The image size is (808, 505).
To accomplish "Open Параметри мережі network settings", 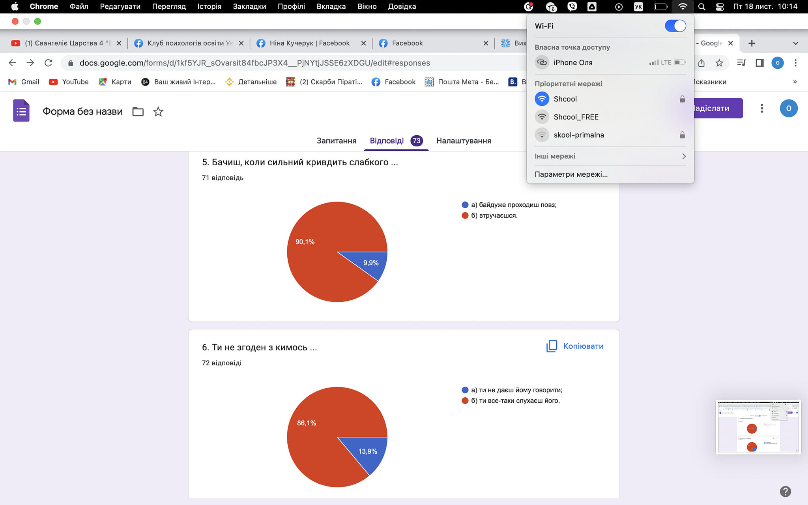I will tap(571, 174).
